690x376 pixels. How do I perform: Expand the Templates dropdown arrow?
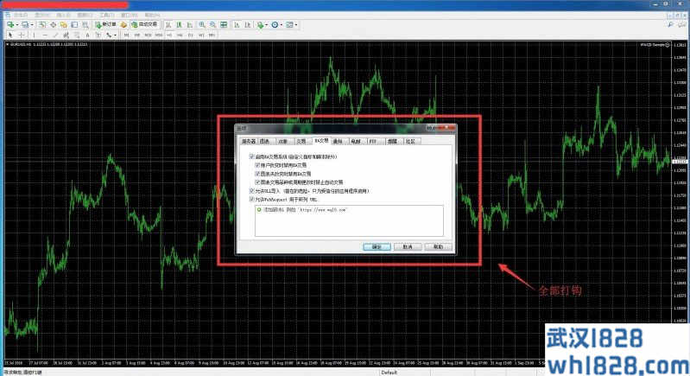pos(296,25)
